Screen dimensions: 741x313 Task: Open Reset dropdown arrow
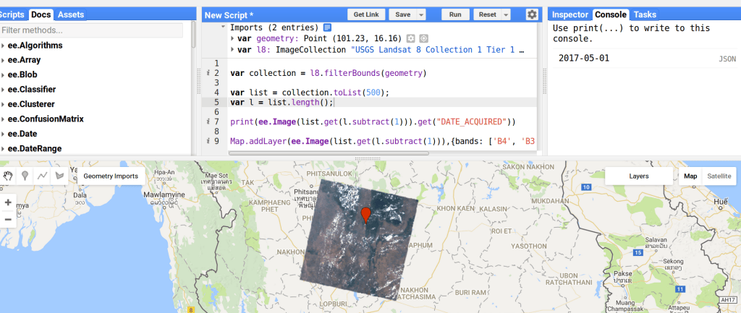[506, 14]
